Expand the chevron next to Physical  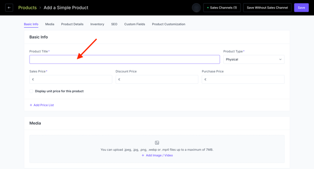point(280,59)
